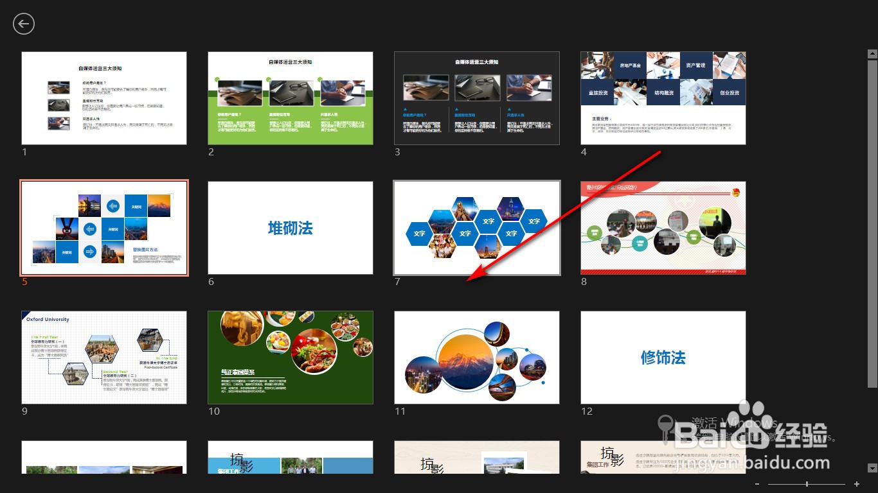Select slide 9 Oxford University
This screenshot has height=493, width=878.
click(104, 358)
